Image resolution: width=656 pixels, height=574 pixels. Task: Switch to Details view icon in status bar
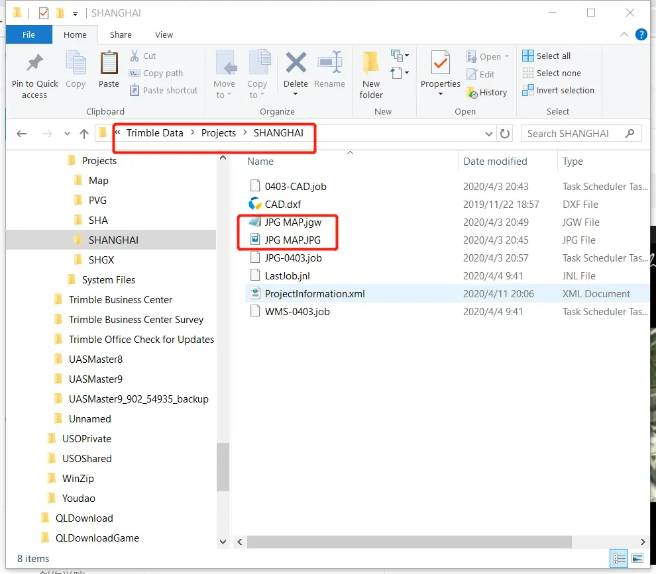coord(619,559)
